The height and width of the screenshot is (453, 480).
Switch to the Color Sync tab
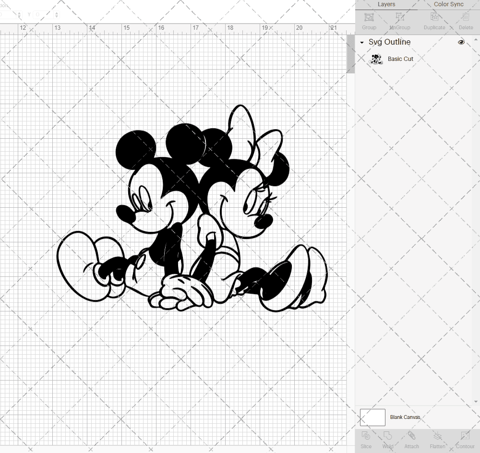448,4
